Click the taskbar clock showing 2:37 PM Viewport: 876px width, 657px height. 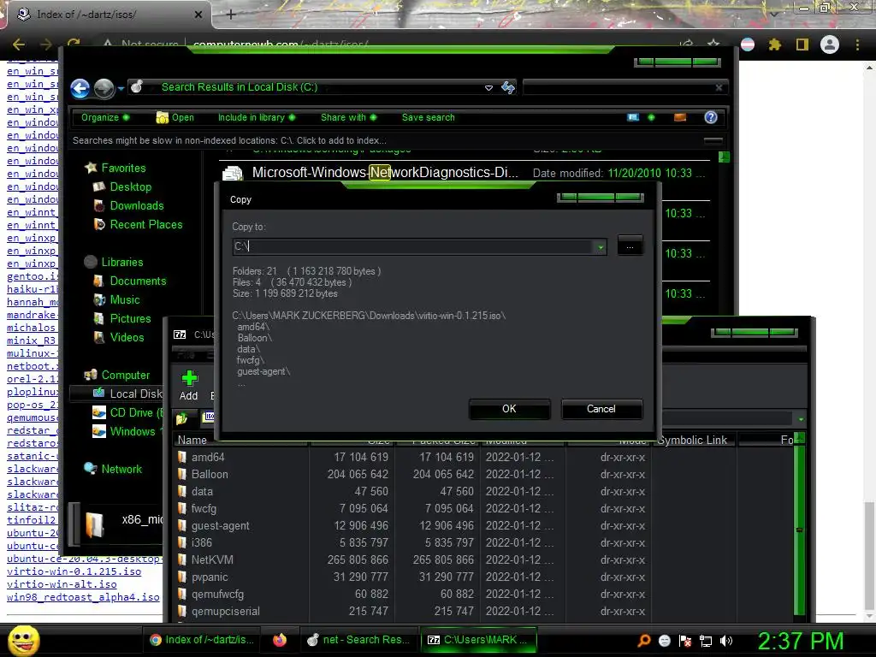801,641
